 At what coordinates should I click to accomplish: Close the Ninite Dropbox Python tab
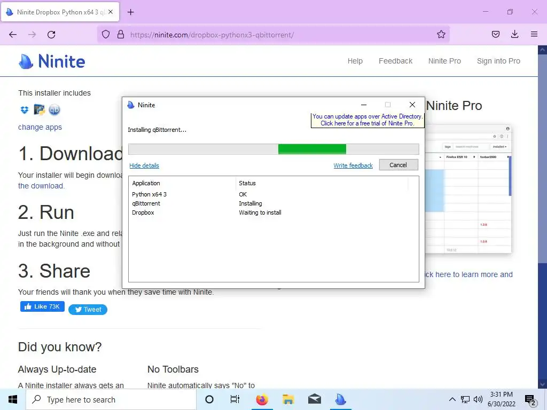tap(111, 12)
